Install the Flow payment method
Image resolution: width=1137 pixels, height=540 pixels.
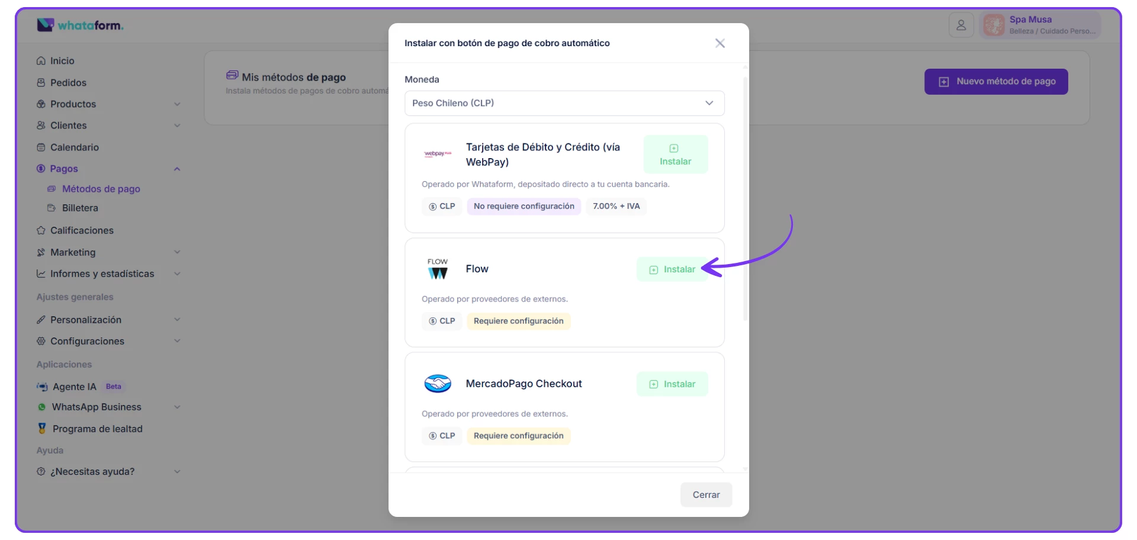(x=672, y=269)
